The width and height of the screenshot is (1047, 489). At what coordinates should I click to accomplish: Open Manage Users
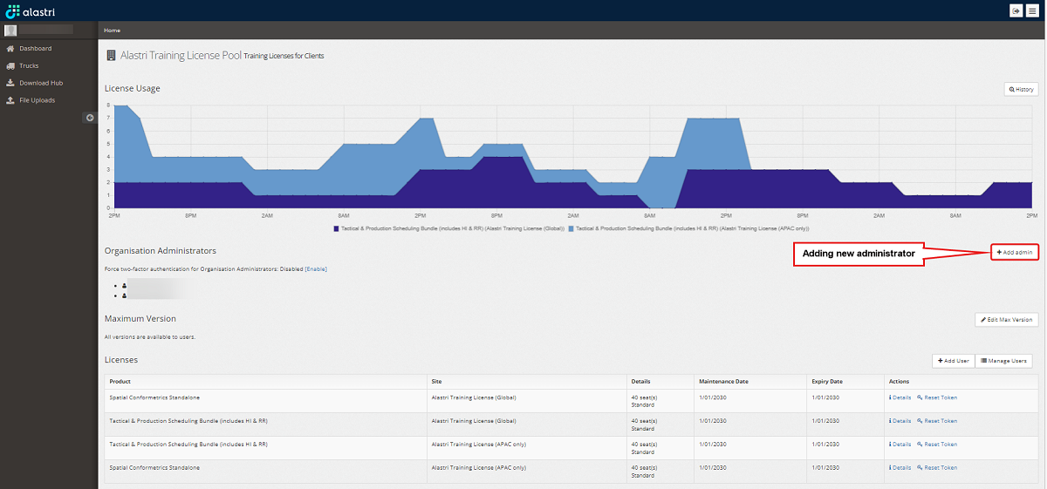[1003, 361]
